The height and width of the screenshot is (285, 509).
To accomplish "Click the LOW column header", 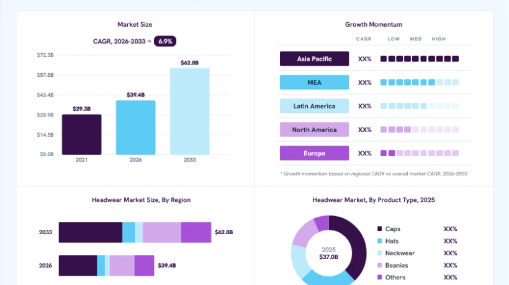I will click(x=394, y=39).
